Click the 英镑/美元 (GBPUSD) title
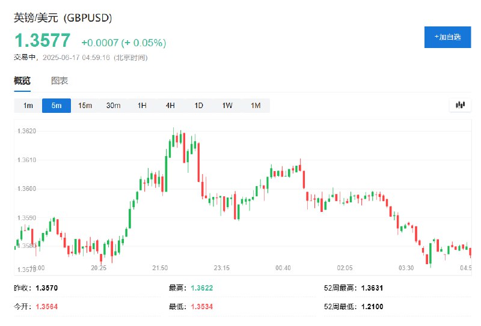 coord(63,18)
